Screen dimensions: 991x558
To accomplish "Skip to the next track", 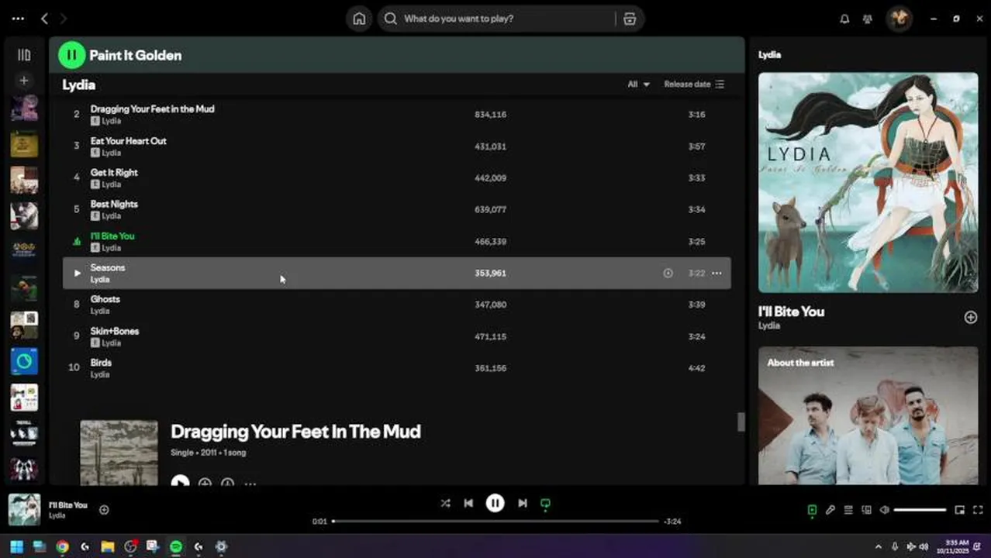I will (x=523, y=503).
